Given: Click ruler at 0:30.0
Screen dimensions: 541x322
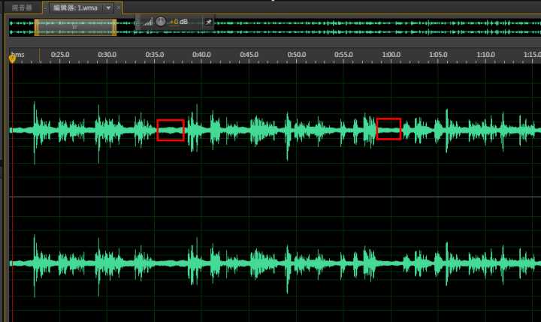Looking at the screenshot, I should pyautogui.click(x=107, y=55).
